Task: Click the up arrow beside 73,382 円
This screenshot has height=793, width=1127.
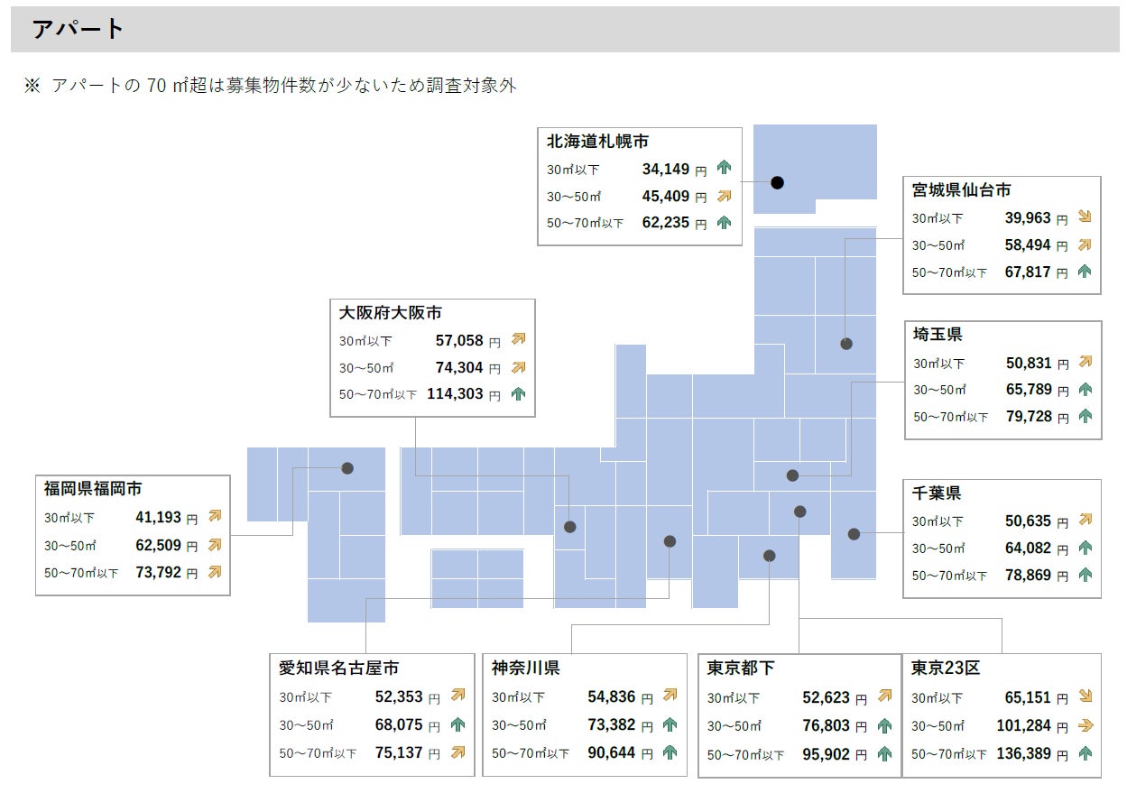Action: [x=670, y=724]
